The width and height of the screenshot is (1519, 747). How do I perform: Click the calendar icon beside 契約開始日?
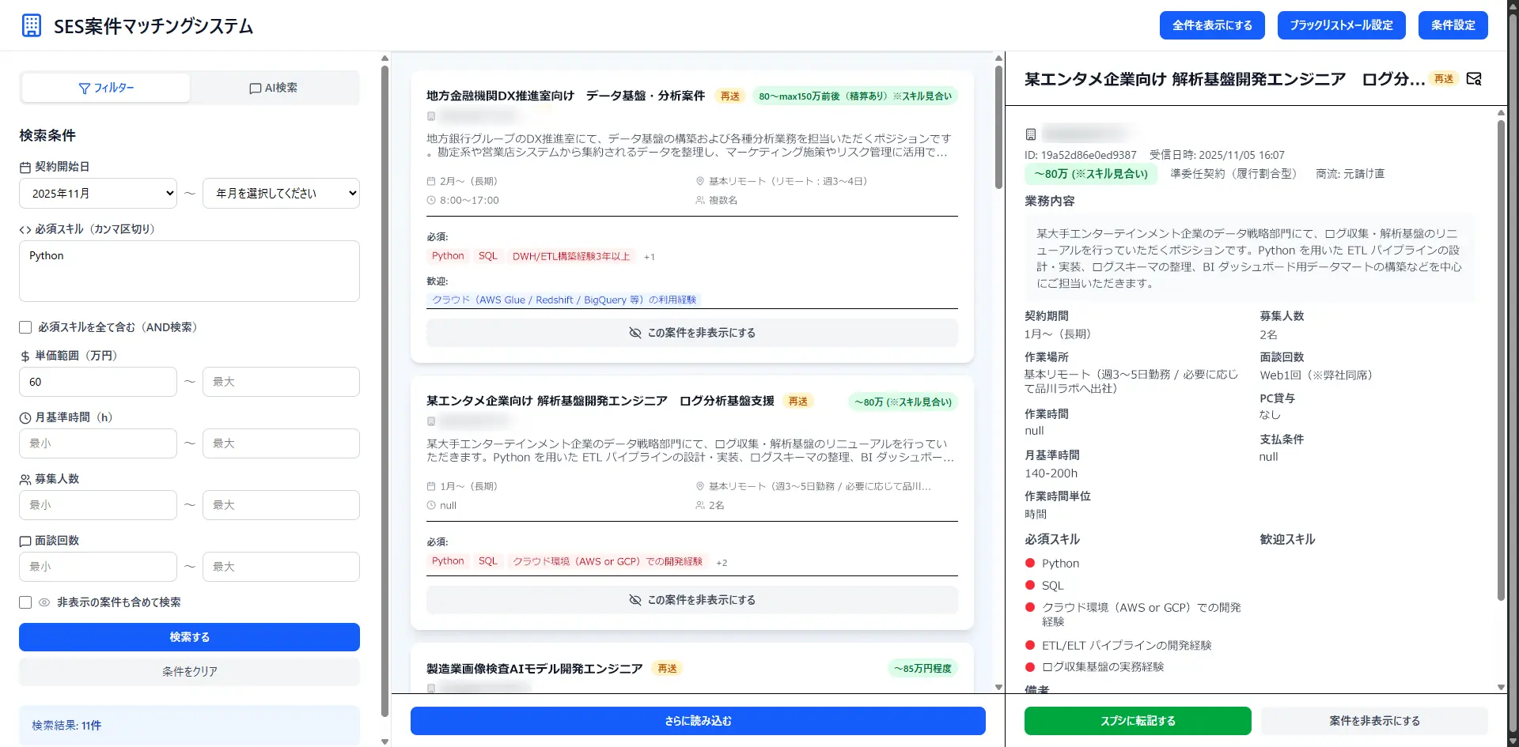(25, 168)
